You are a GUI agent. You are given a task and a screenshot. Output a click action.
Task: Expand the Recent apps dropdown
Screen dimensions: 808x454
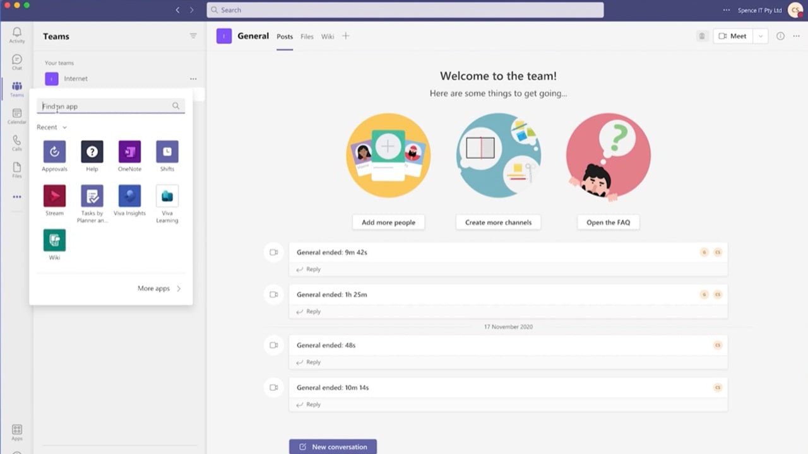click(52, 127)
